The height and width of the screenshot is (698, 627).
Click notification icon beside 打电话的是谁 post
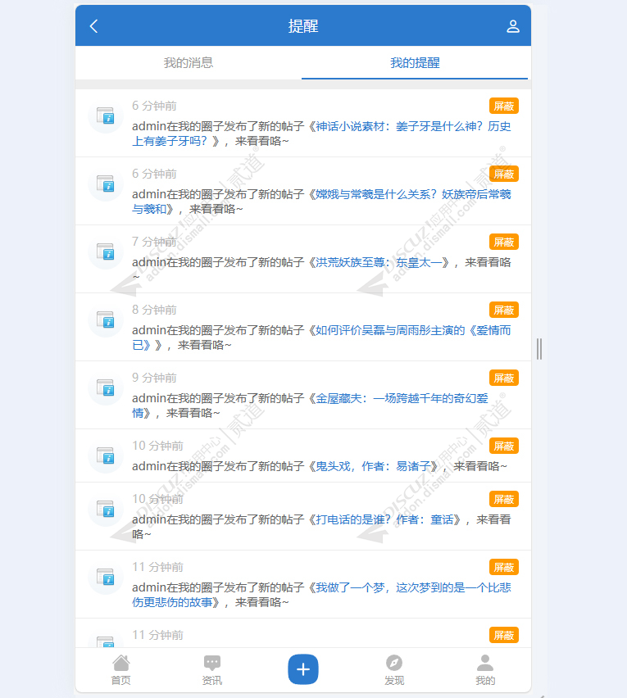(x=106, y=510)
